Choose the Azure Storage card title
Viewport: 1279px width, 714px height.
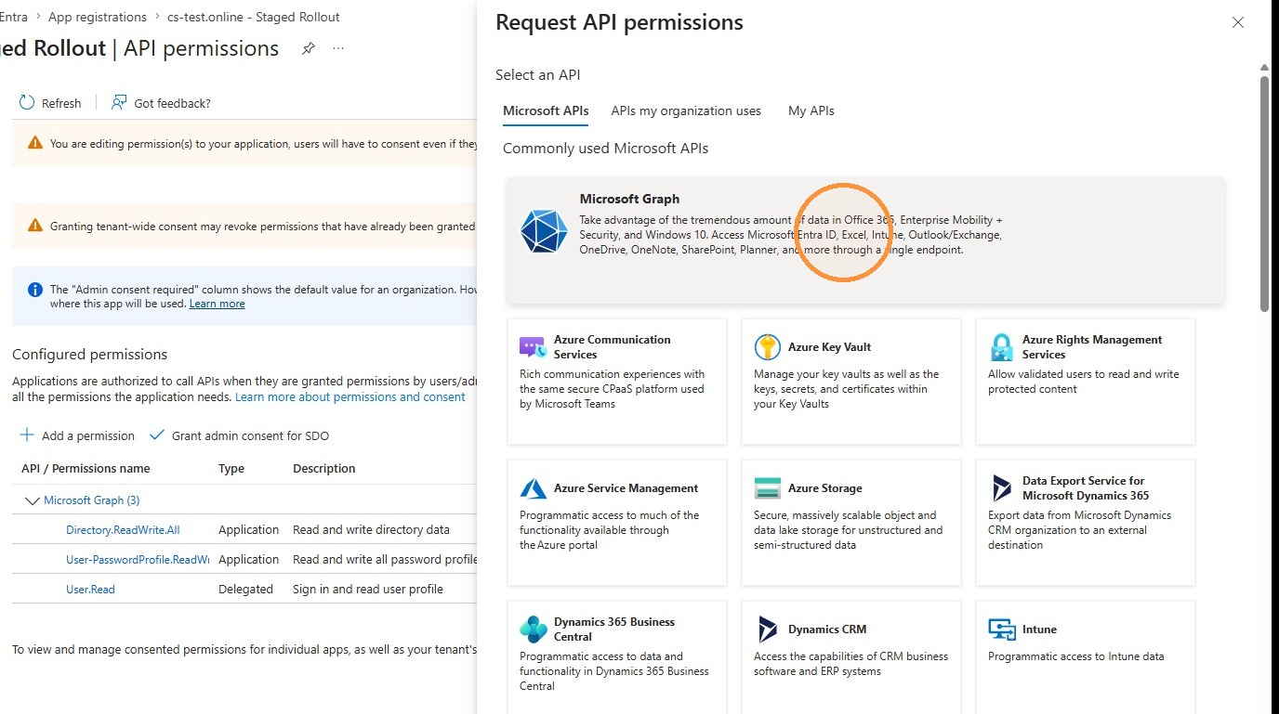824,488
